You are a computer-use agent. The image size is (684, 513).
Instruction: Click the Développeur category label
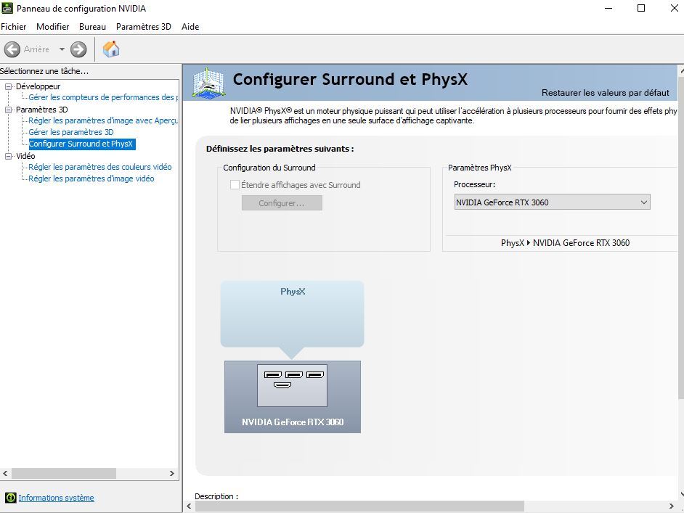pyautogui.click(x=38, y=86)
